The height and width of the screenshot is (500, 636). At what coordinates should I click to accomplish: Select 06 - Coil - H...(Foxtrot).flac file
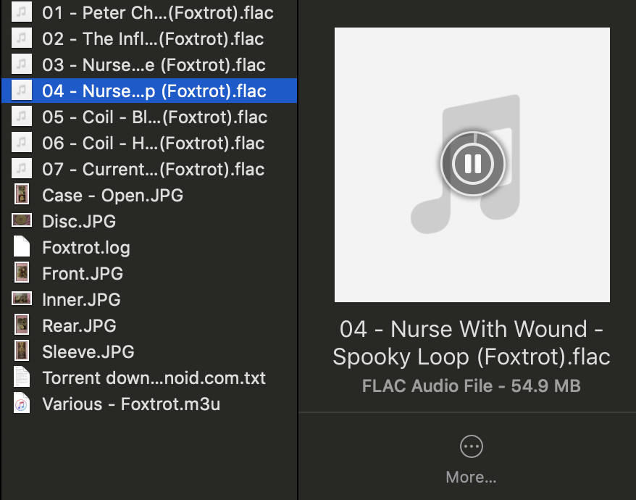[149, 143]
